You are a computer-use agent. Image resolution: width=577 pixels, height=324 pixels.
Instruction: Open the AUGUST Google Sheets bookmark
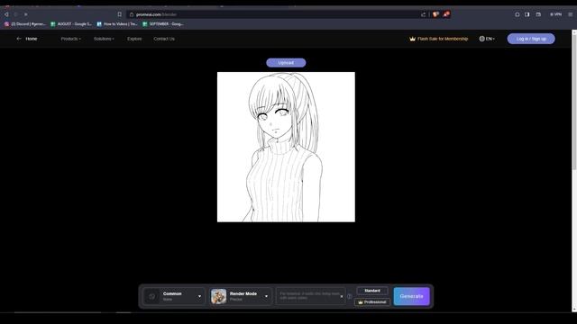coord(71,24)
